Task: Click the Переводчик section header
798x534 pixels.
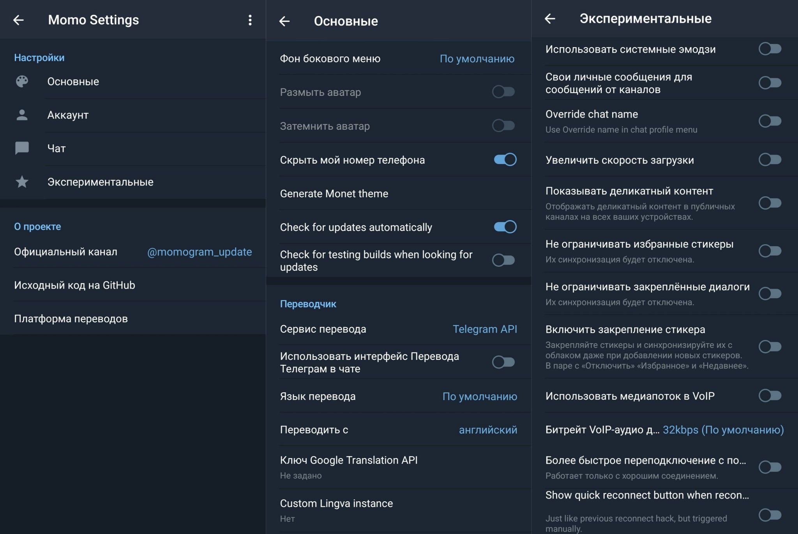Action: 308,304
